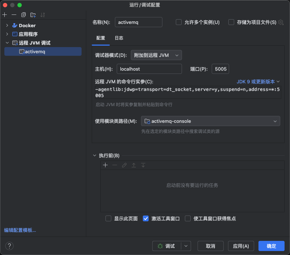Click the sort configurations alphabetically icon

pyautogui.click(x=43, y=15)
